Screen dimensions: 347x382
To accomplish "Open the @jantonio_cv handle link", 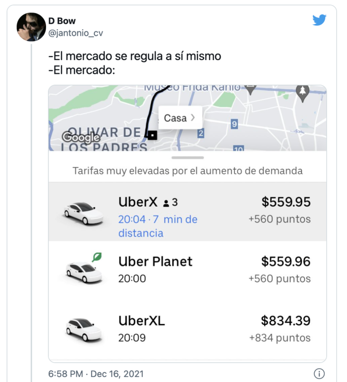I will coord(75,33).
